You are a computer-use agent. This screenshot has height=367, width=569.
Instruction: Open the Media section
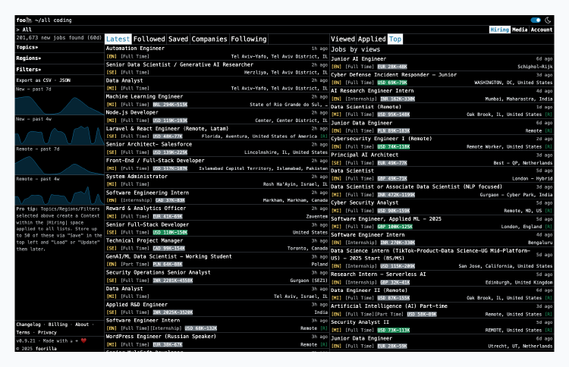pyautogui.click(x=520, y=30)
